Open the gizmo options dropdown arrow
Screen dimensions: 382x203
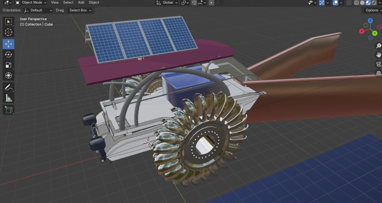(x=328, y=3)
